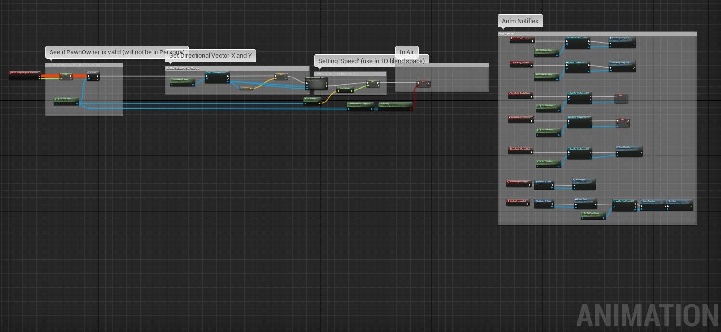Select Try Get Pawn Owner below Is Valid

[66, 101]
